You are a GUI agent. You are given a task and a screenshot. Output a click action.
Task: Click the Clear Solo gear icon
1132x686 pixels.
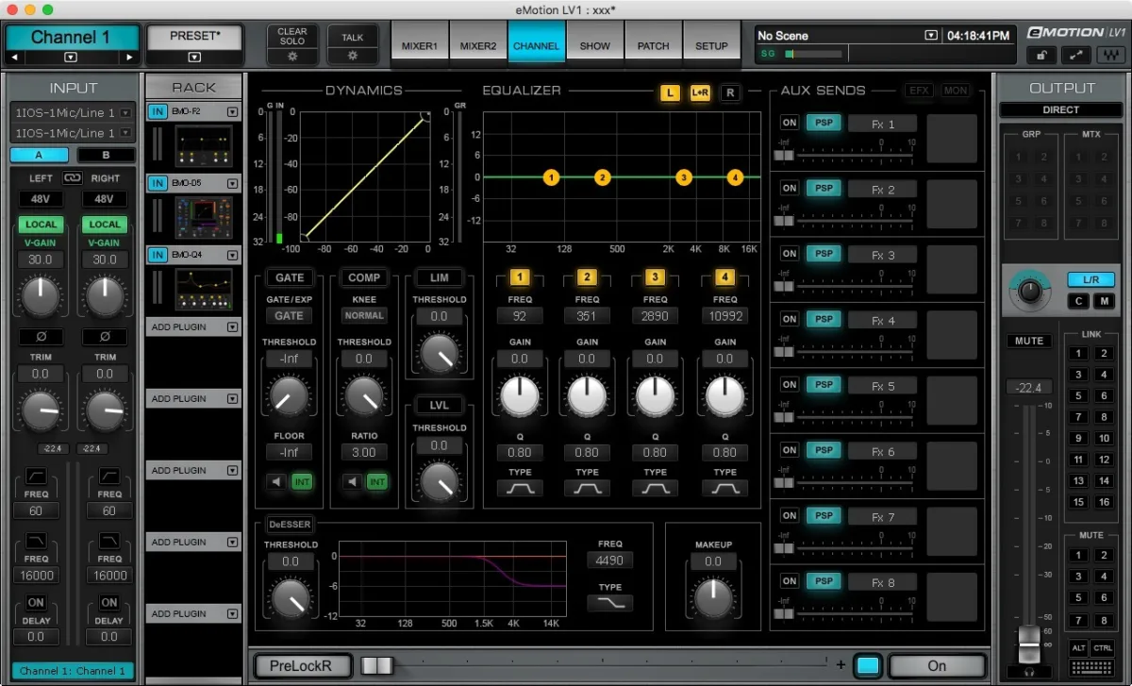pos(292,56)
